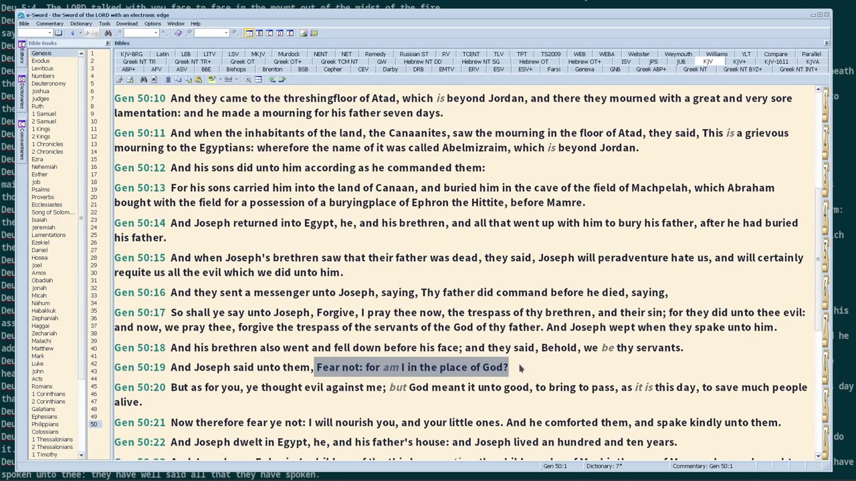Switch to the Compare tab

776,54
